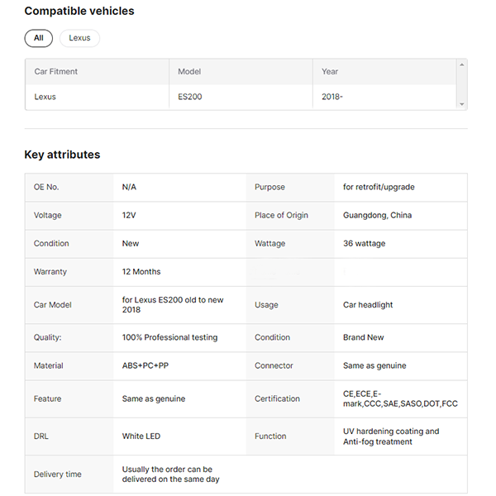Click the Lexus cell in fitment row
The height and width of the screenshot is (496, 496).
point(45,97)
